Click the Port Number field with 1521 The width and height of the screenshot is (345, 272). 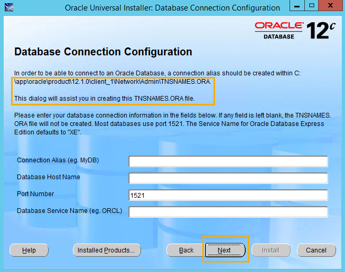pos(228,195)
